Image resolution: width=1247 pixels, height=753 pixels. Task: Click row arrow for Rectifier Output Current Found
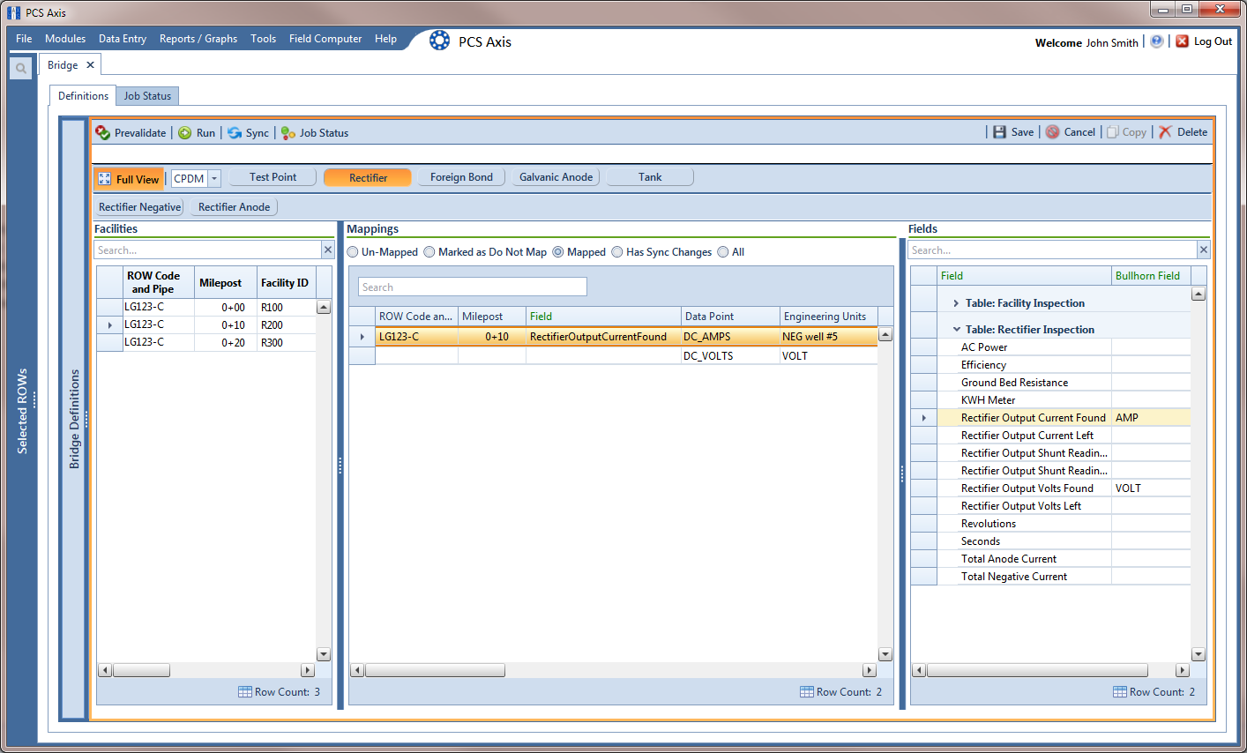(x=923, y=418)
